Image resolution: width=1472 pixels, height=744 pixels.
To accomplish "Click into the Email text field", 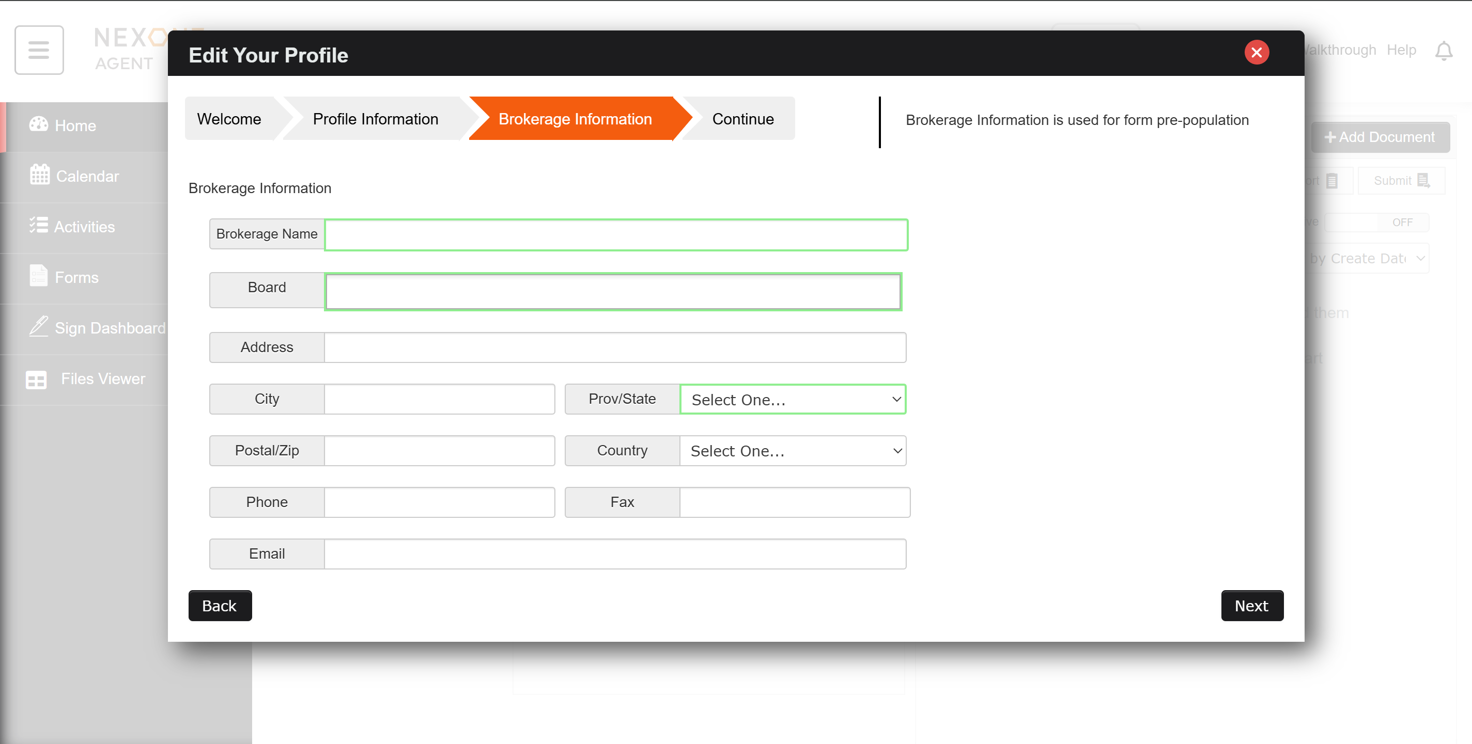I will [614, 553].
